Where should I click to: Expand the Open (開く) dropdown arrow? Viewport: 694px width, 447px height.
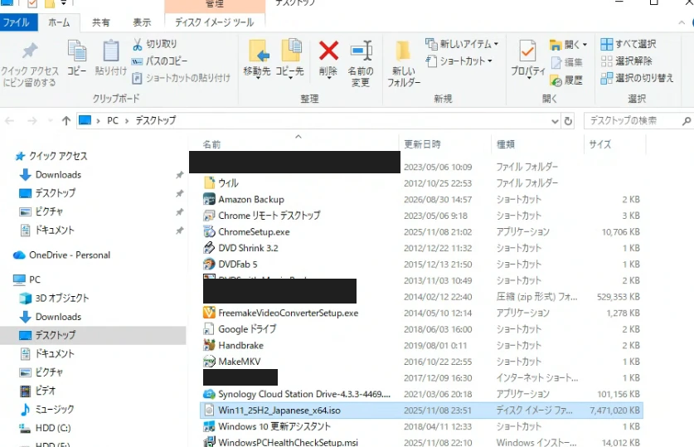(585, 44)
